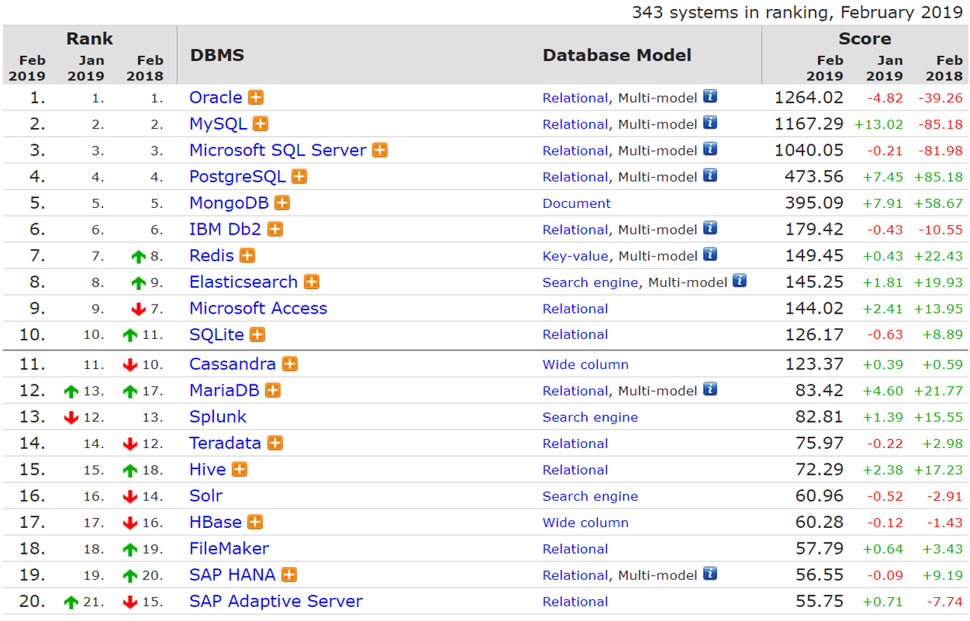The width and height of the screenshot is (970, 621).
Task: Open the plus icon beside MongoDB
Action: pos(282,203)
